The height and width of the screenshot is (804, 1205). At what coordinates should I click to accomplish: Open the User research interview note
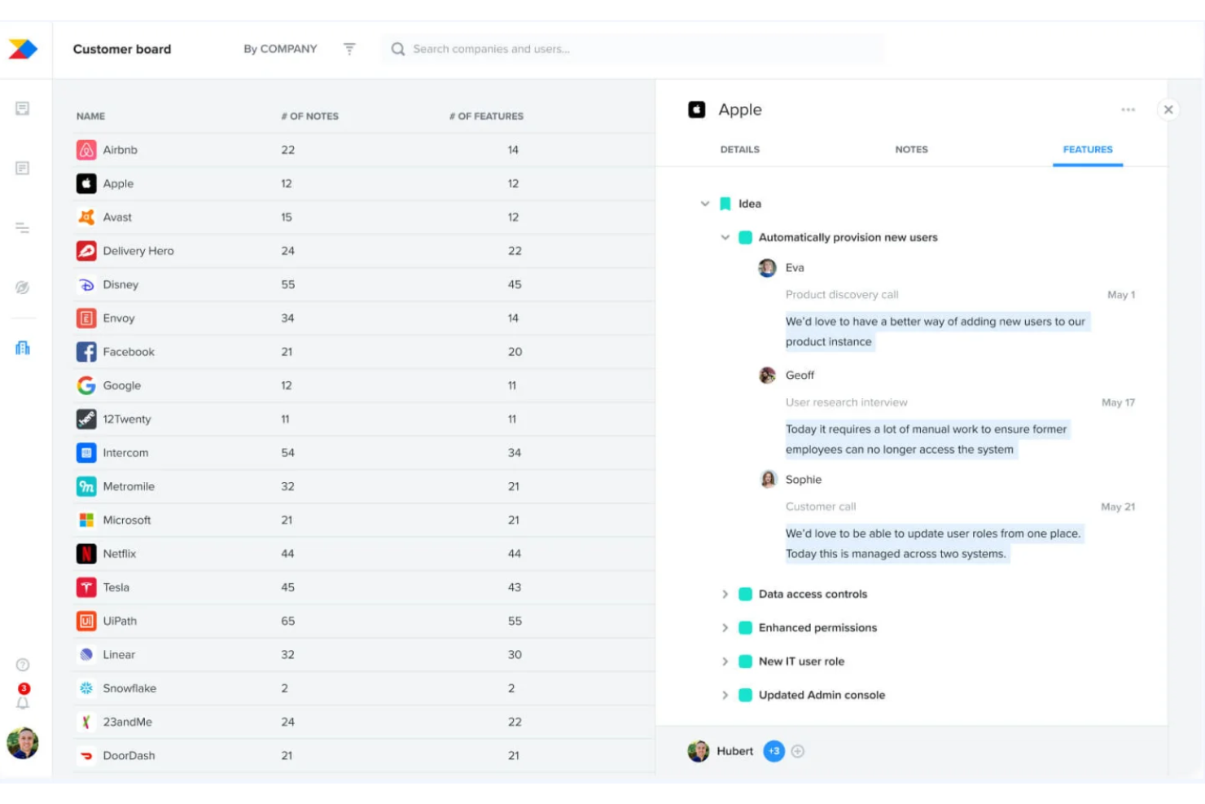click(x=846, y=402)
